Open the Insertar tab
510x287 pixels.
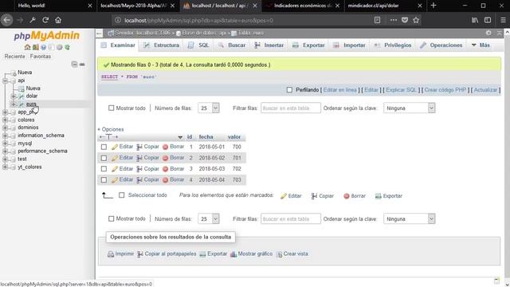[x=269, y=45]
